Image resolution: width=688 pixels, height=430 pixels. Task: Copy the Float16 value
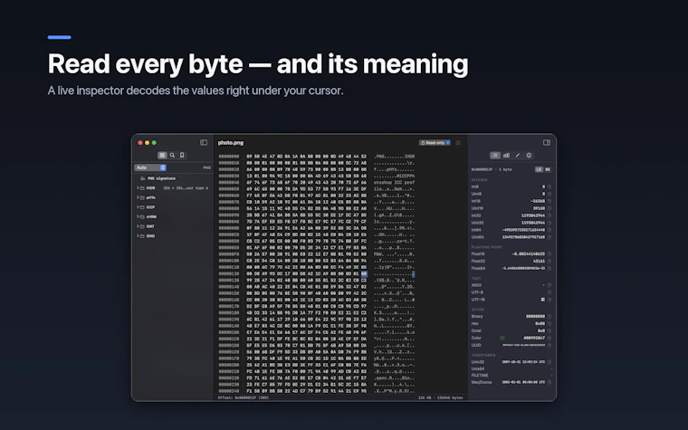point(549,254)
